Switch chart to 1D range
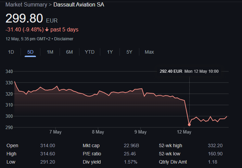242x168 pixels. [x=11, y=52]
